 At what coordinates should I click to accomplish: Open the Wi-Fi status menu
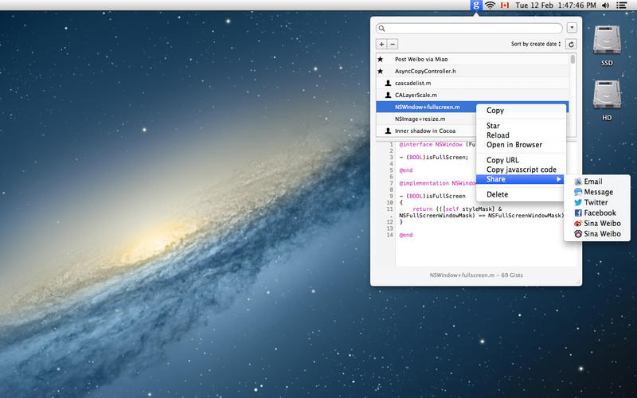pyautogui.click(x=490, y=6)
